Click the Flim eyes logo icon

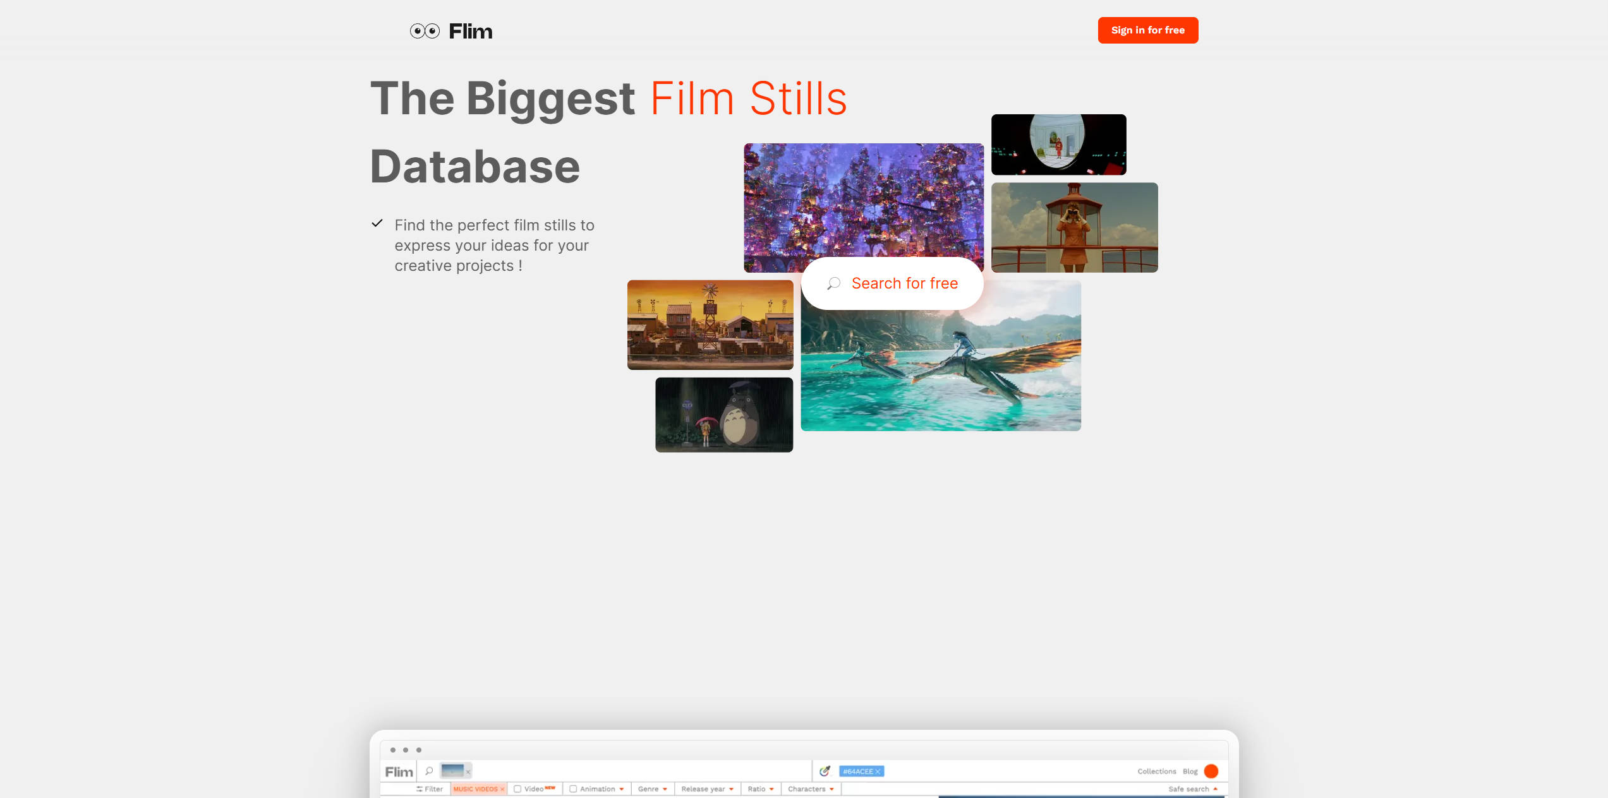coord(425,31)
